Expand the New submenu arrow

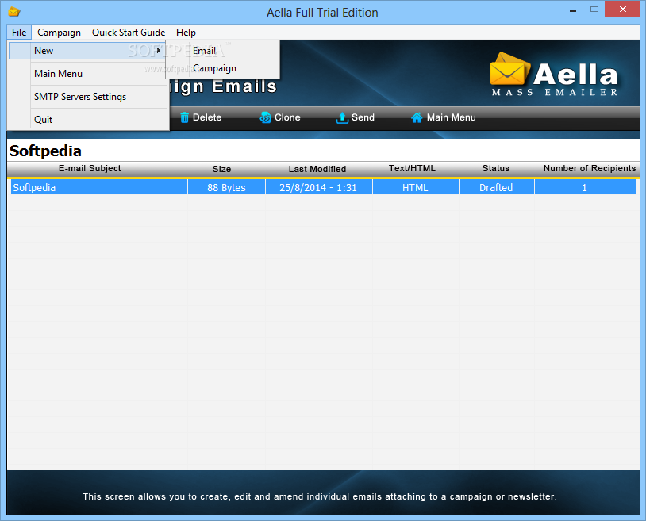tap(159, 50)
